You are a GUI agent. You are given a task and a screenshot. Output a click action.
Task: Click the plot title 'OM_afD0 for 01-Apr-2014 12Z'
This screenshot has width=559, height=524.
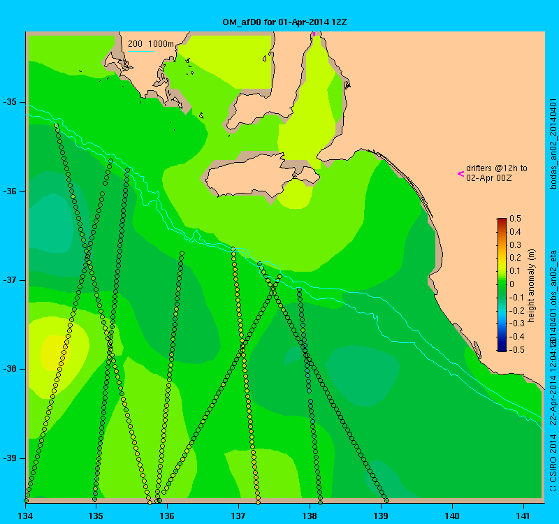284,22
